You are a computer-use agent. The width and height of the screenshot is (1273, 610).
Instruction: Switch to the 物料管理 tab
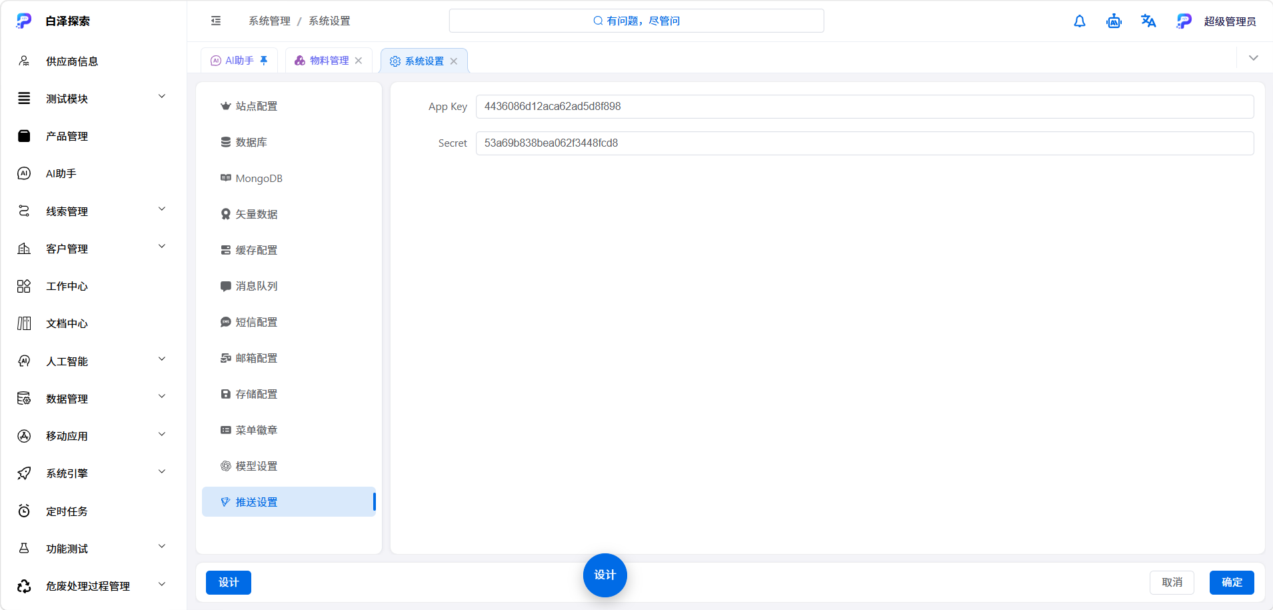[x=329, y=61]
